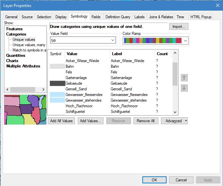
Task: Switch to the Labels tab
Action: coord(139,17)
